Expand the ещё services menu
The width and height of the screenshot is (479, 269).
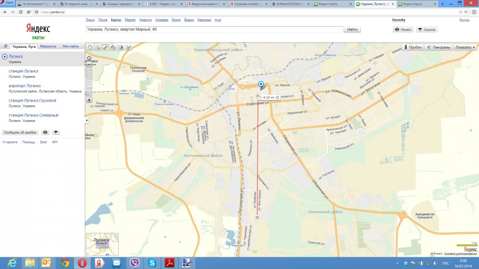[218, 20]
